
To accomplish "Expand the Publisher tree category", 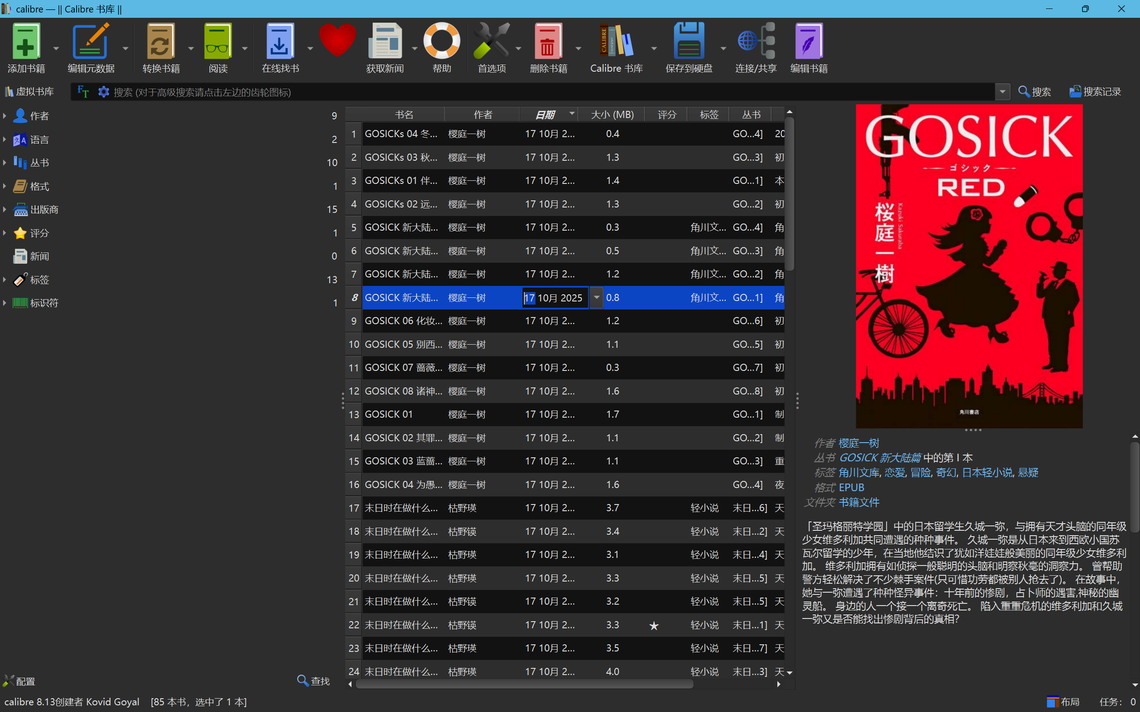I will tap(5, 210).
